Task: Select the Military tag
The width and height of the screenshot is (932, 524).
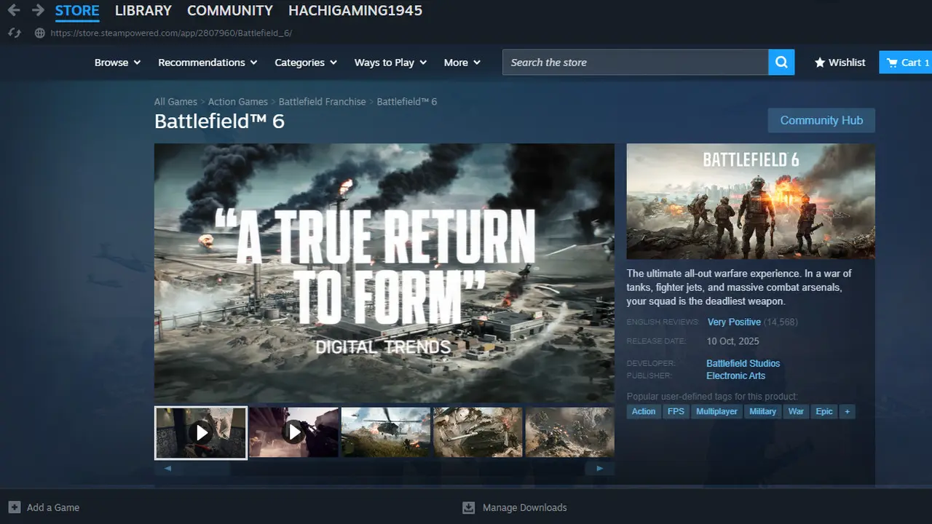Action: 762,411
